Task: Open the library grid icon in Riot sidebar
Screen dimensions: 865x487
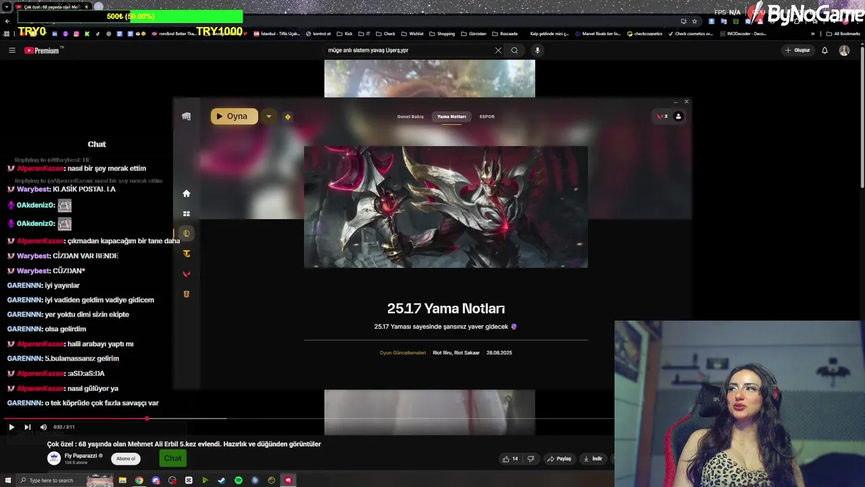Action: [187, 214]
